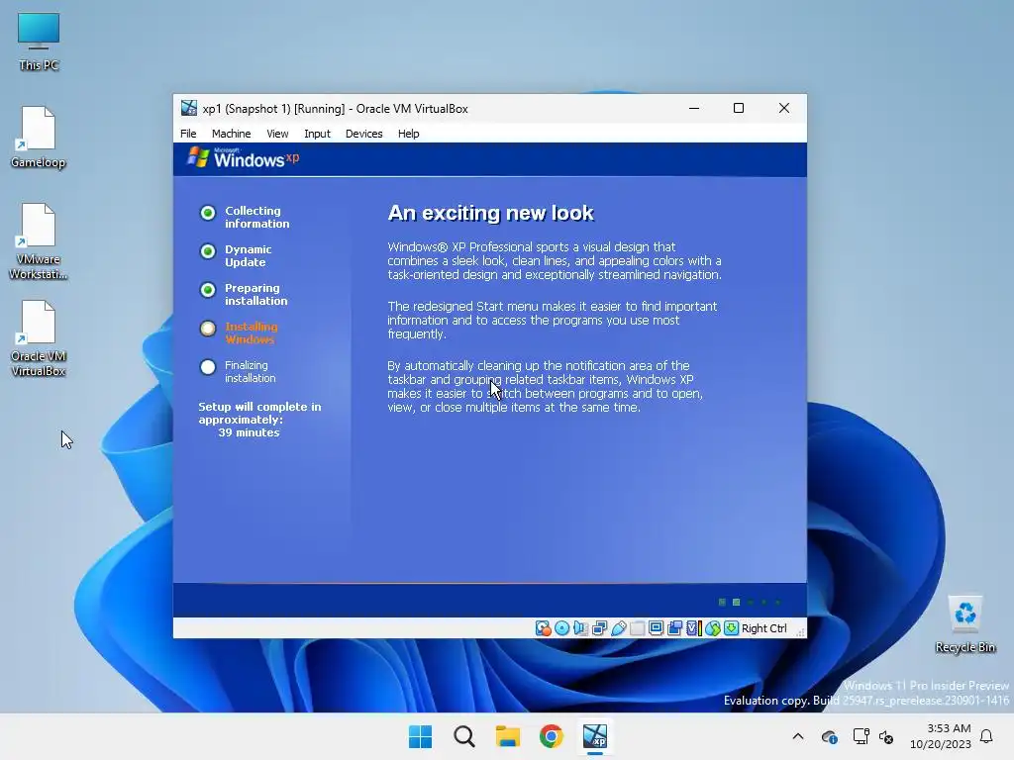Open the Devices menu
The width and height of the screenshot is (1014, 760).
click(364, 134)
